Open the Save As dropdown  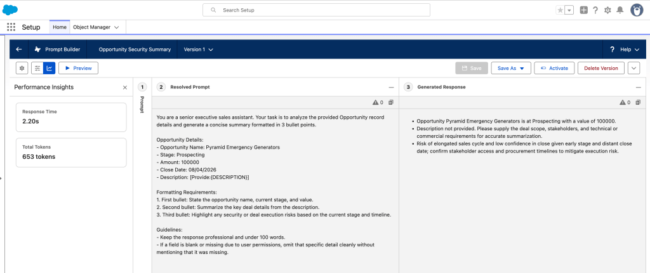pos(511,68)
